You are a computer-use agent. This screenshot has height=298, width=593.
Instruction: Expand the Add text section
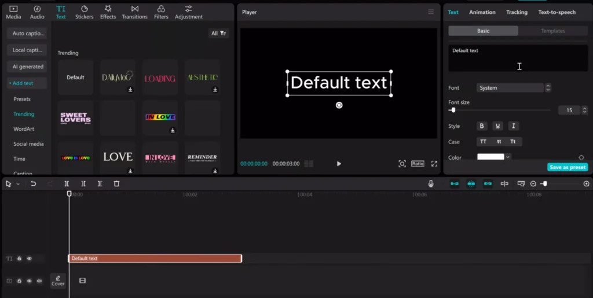[27, 83]
